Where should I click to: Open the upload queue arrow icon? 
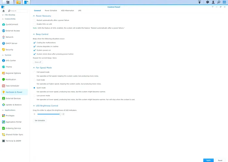[199, 2]
